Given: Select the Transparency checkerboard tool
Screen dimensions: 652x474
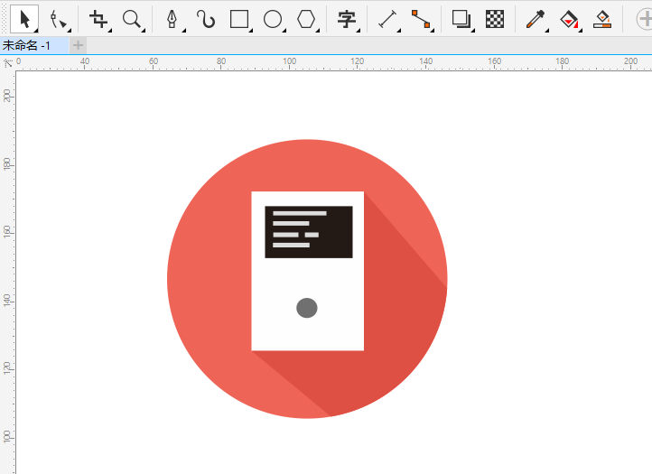Looking at the screenshot, I should (494, 19).
